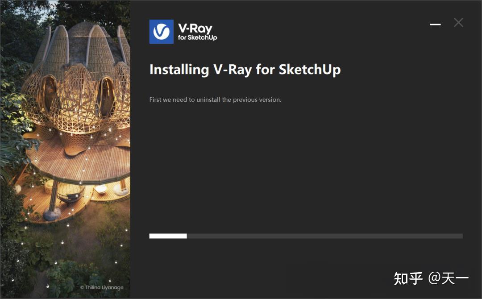Click the installation progress bar

[306, 236]
